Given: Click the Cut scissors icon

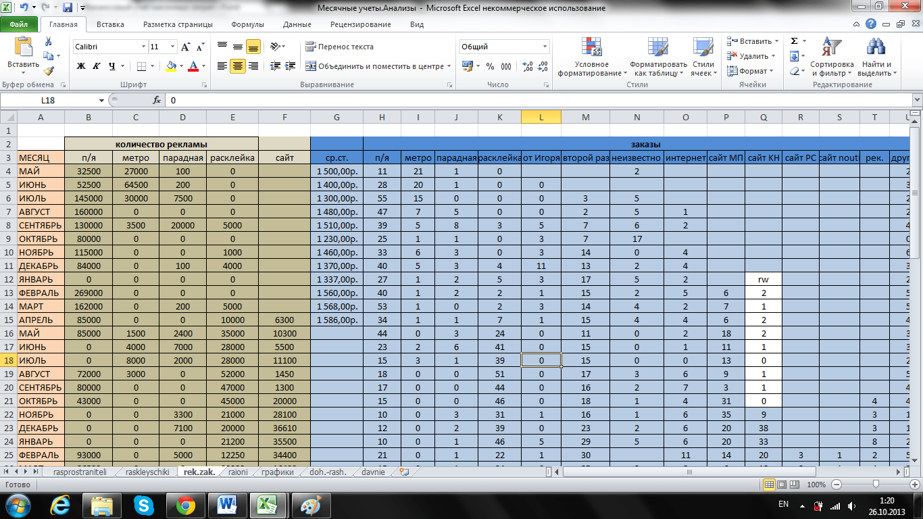Looking at the screenshot, I should [x=49, y=43].
